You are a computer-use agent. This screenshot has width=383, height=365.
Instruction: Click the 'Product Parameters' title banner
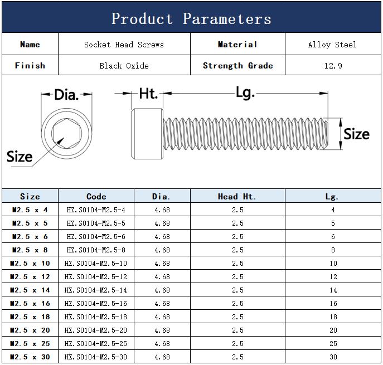tap(191, 18)
